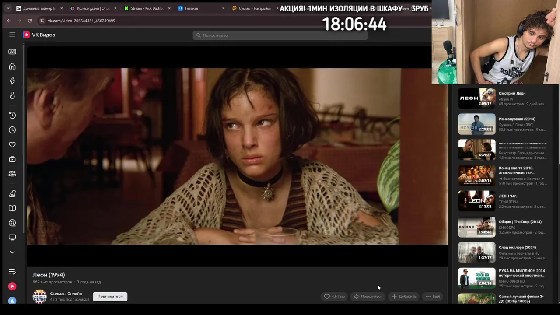Open liked videos heart sidebar icon
This screenshot has height=315, width=560.
pyautogui.click(x=12, y=145)
